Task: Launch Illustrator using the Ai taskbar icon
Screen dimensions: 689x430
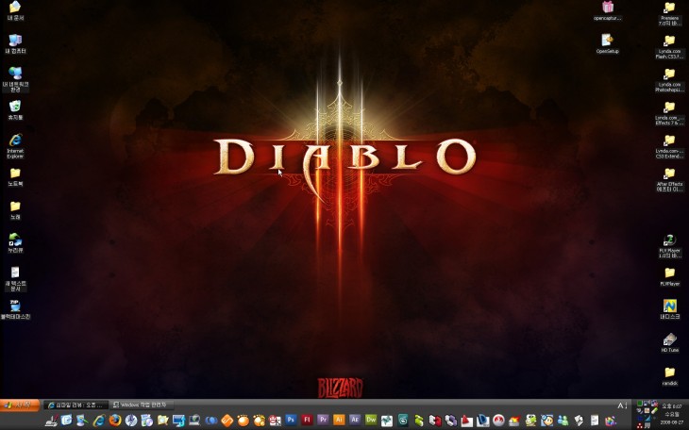Action: point(339,420)
